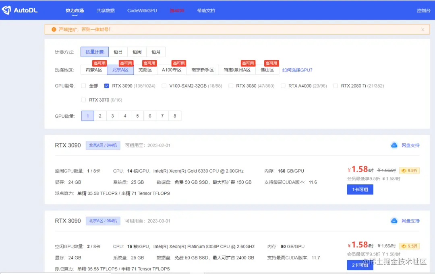Enable the V100-SXM2-32GB checkbox
Image resolution: width=435 pixels, height=274 pixels.
tap(164, 85)
